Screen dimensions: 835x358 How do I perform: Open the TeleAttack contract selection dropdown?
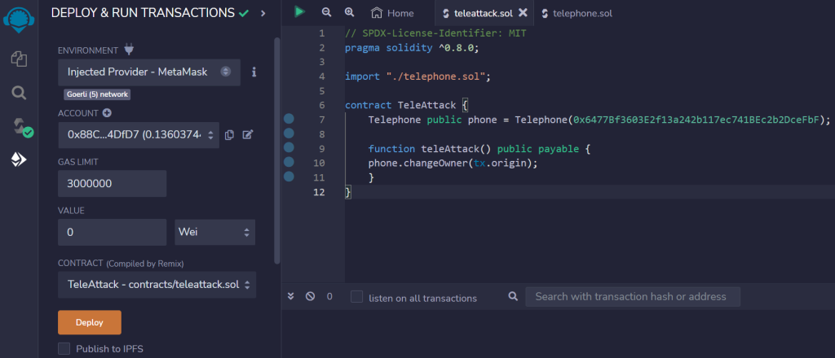(157, 285)
